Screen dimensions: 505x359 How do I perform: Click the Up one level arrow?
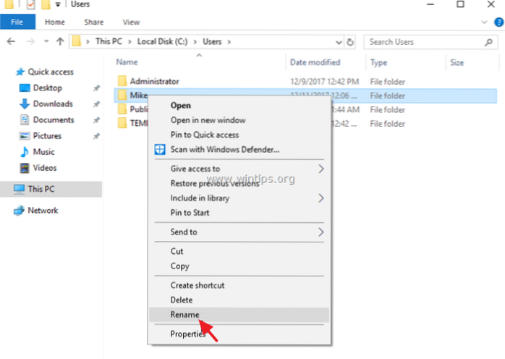pos(59,42)
